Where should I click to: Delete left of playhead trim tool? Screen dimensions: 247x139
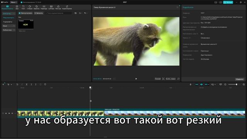31,85
